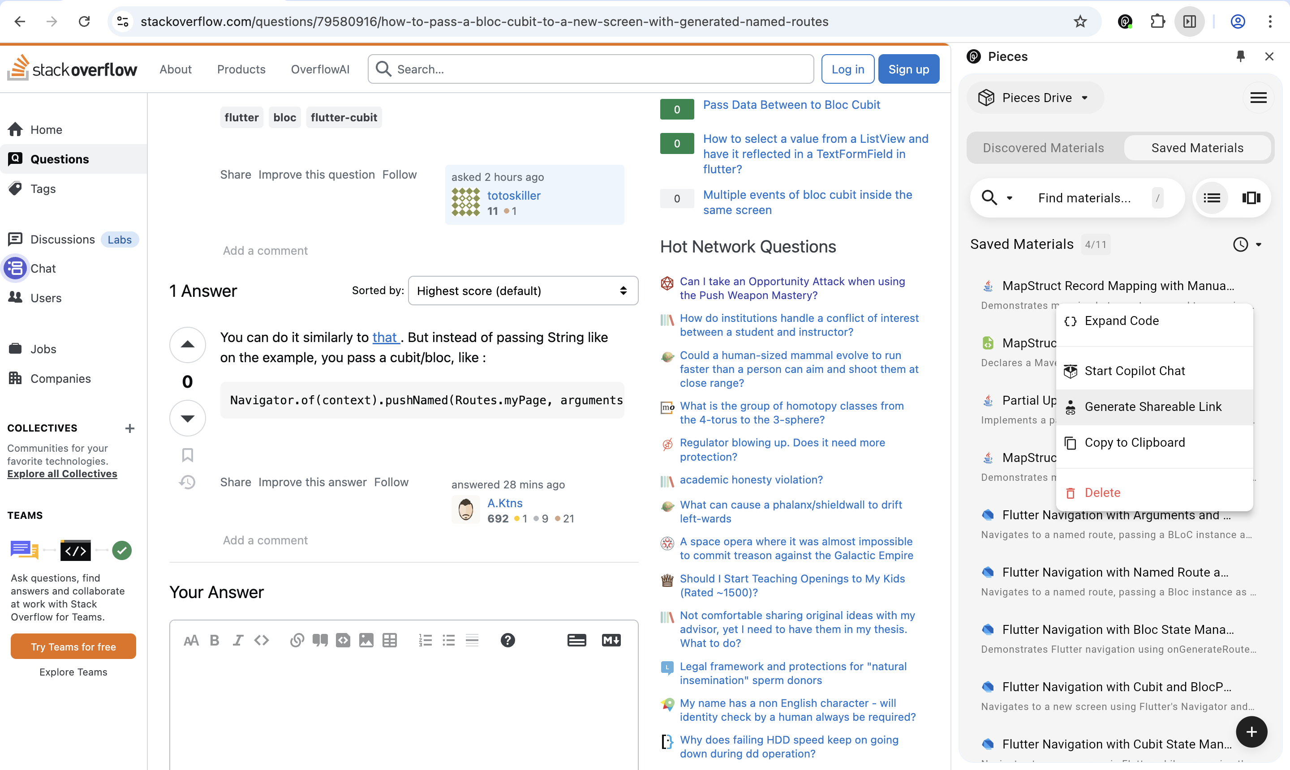Toggle Markdown mode in the editor
The width and height of the screenshot is (1290, 770).
(611, 640)
